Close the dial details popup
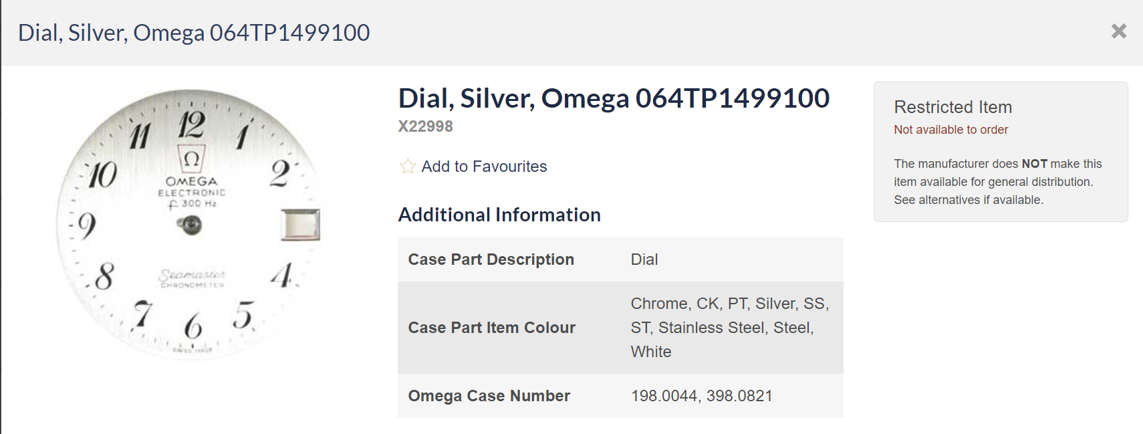Image resolution: width=1143 pixels, height=434 pixels. [x=1118, y=31]
